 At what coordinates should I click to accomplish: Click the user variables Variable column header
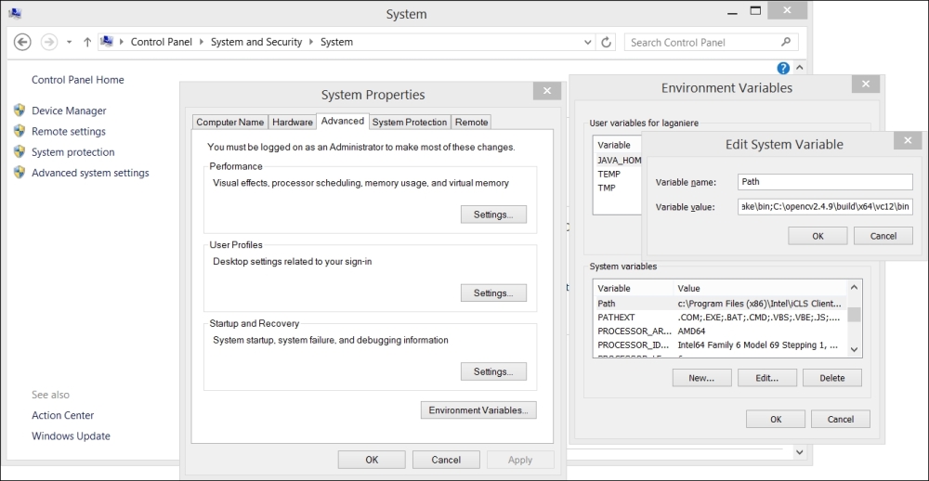(x=618, y=145)
